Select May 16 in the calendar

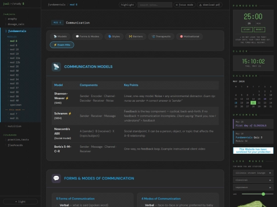click(x=265, y=99)
